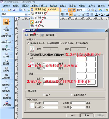Select the 选择 pointer tool
Image resolution: width=109 pixels, height=119 pixels.
point(6,22)
